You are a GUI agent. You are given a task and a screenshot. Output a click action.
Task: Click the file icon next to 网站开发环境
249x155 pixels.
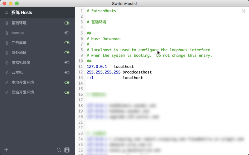pos(7,92)
